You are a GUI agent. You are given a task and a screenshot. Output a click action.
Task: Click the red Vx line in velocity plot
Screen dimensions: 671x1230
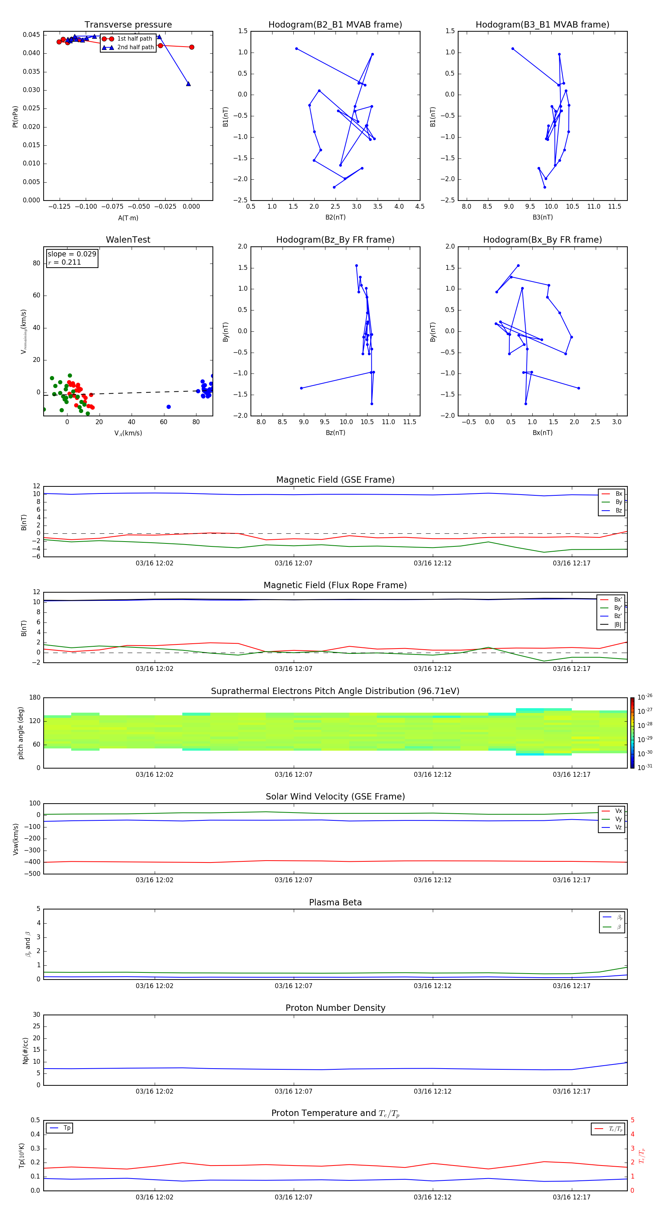tap(335, 861)
